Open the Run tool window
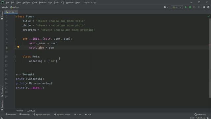 (x=88, y=114)
